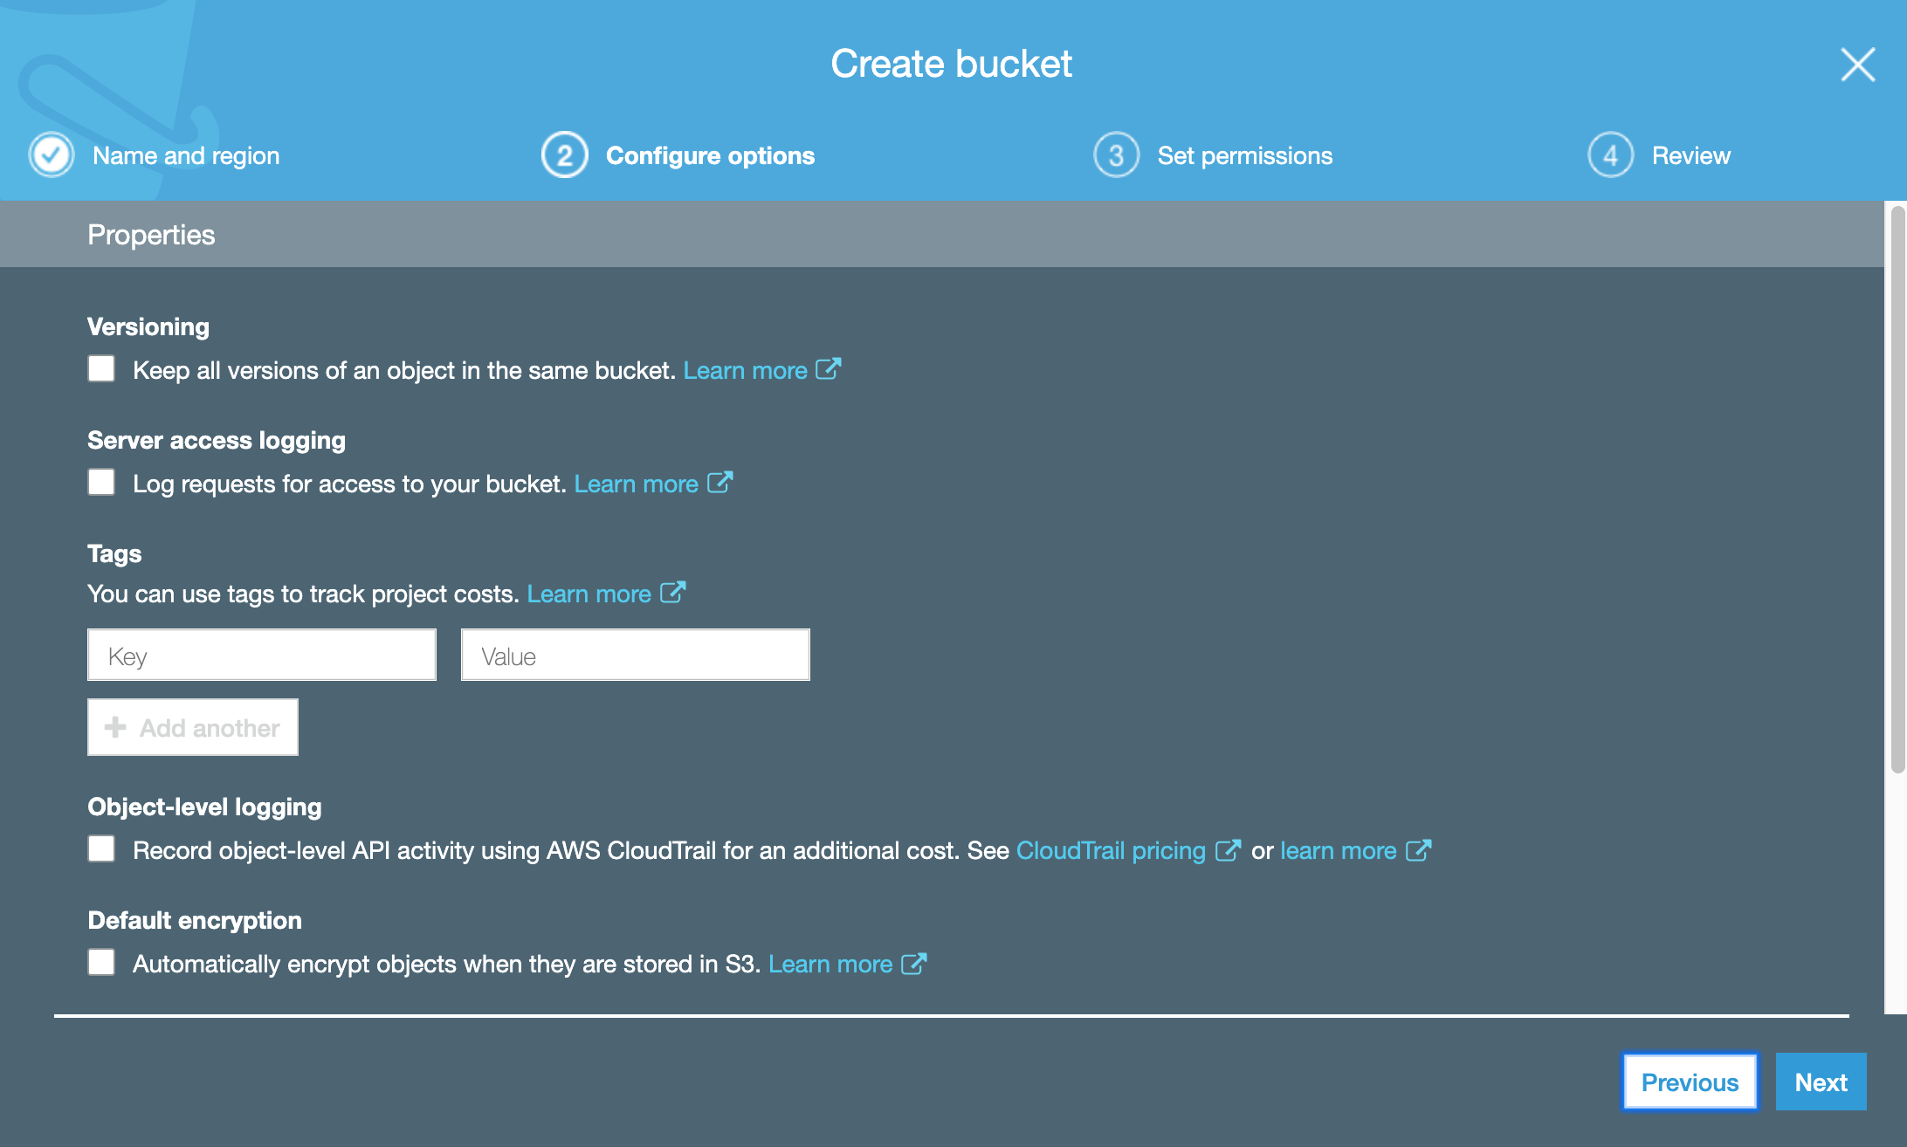Click external link icon beside Versioning Learn more

(x=828, y=369)
